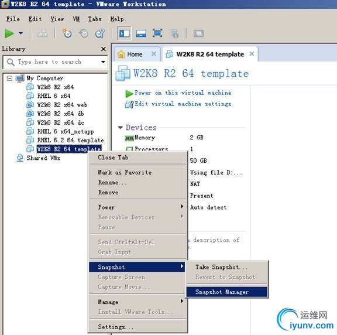Open the View menu
337x335 pixels.
point(57,19)
